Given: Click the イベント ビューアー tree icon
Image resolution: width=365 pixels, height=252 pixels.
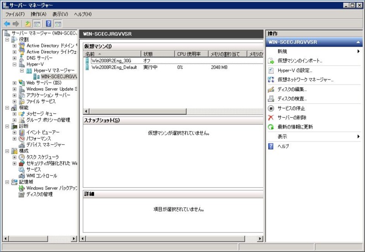Looking at the screenshot, I should (21, 132).
